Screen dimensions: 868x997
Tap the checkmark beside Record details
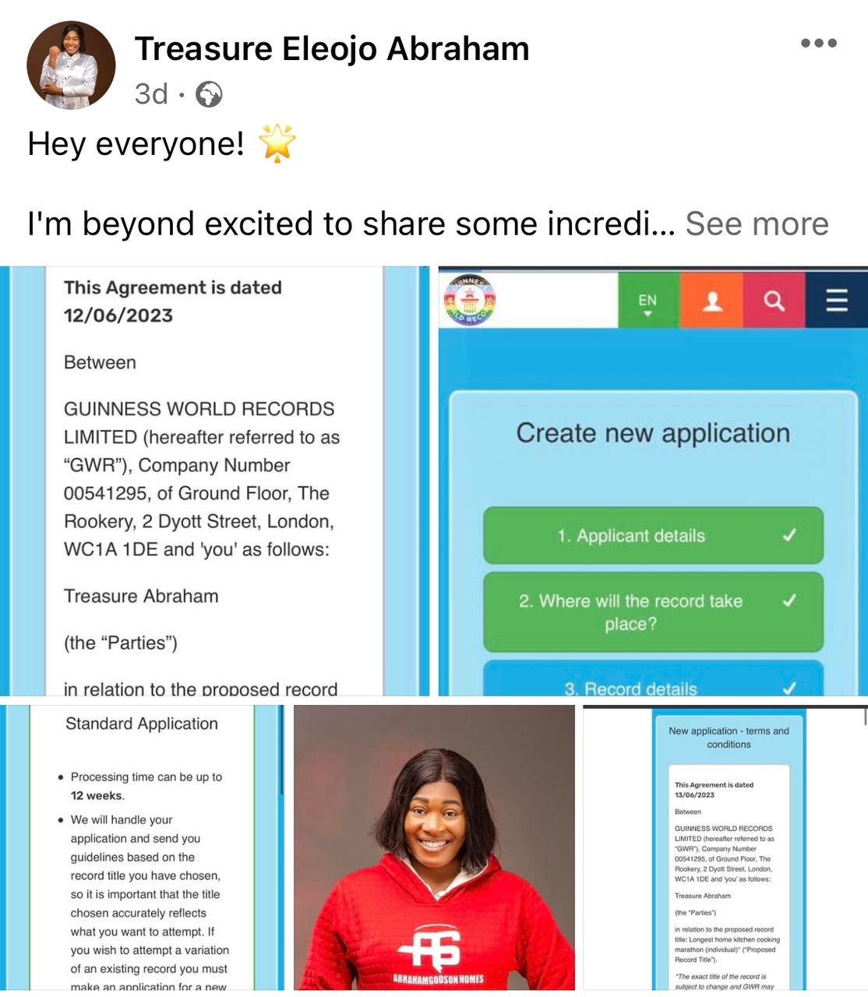pyautogui.click(x=789, y=688)
